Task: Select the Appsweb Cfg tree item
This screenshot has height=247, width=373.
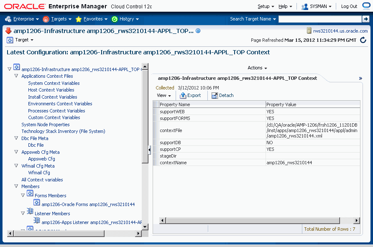Action: pos(42,159)
